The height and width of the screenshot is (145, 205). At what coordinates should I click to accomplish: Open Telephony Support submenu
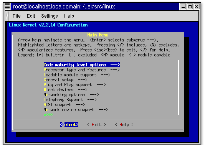click(x=70, y=100)
